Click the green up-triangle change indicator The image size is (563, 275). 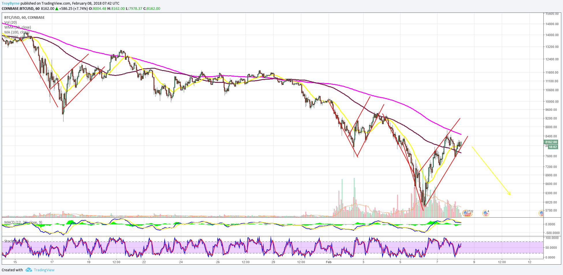57,9
